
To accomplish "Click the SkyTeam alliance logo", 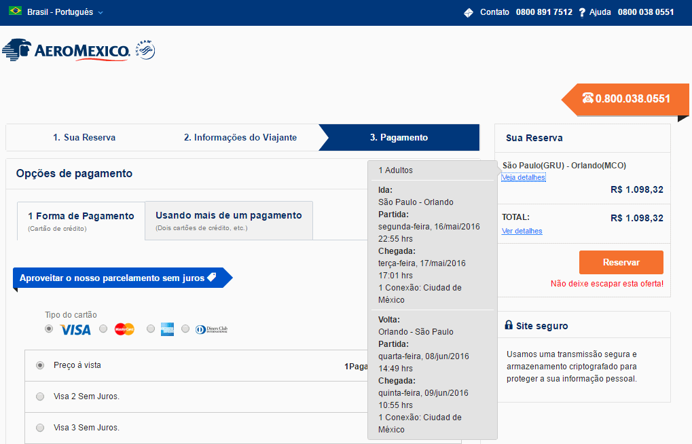I will pyautogui.click(x=145, y=50).
